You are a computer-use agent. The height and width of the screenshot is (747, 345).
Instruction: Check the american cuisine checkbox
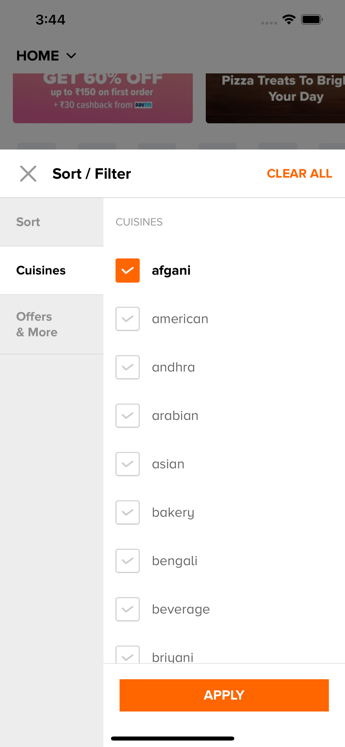(127, 319)
